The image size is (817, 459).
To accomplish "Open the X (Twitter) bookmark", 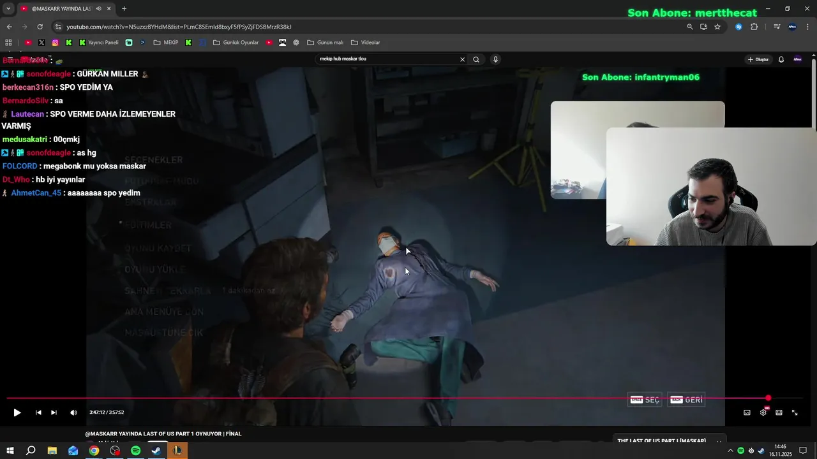I will (41, 43).
